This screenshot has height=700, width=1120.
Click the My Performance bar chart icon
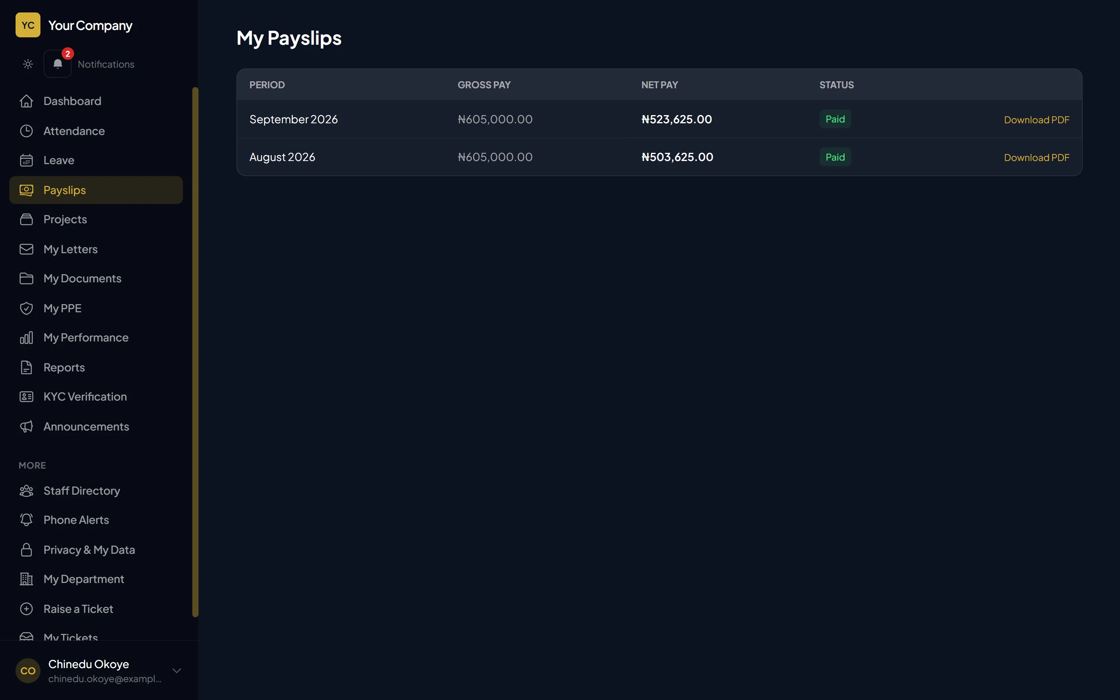pos(26,338)
